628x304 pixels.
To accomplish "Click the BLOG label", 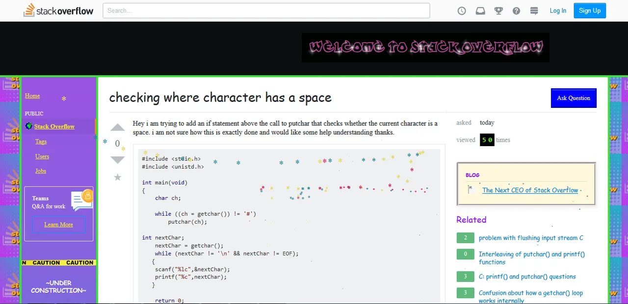I will 472,175.
